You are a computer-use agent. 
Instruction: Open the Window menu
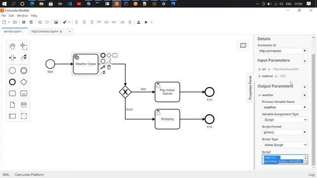point(22,15)
